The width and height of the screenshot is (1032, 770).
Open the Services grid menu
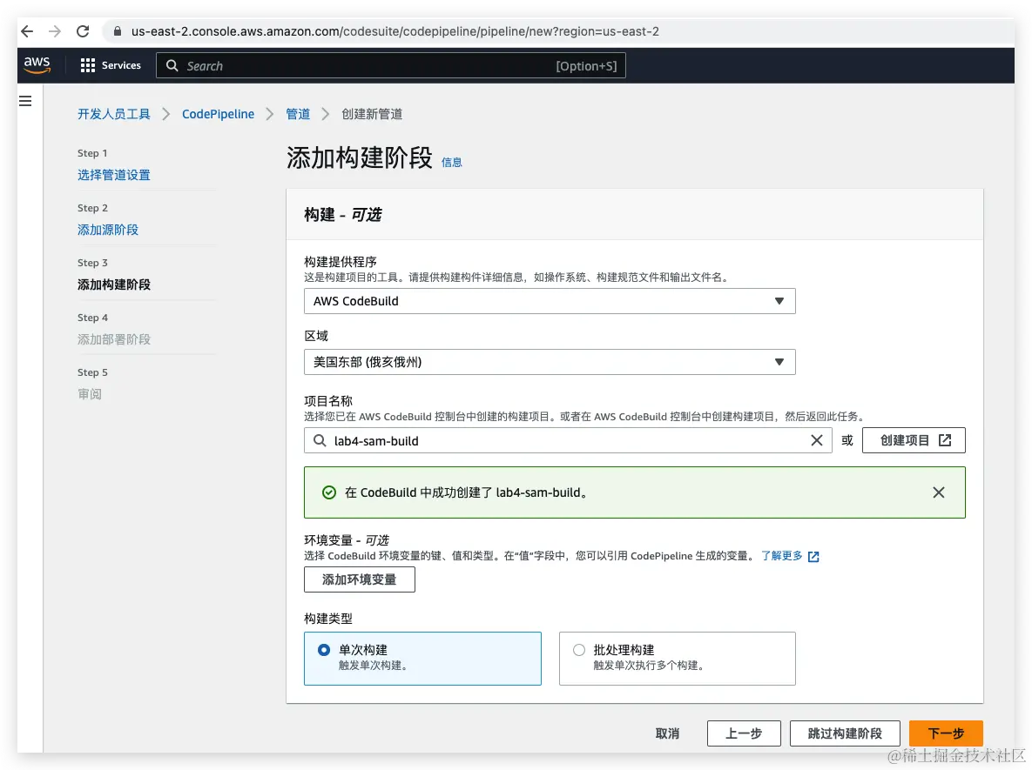tap(111, 65)
